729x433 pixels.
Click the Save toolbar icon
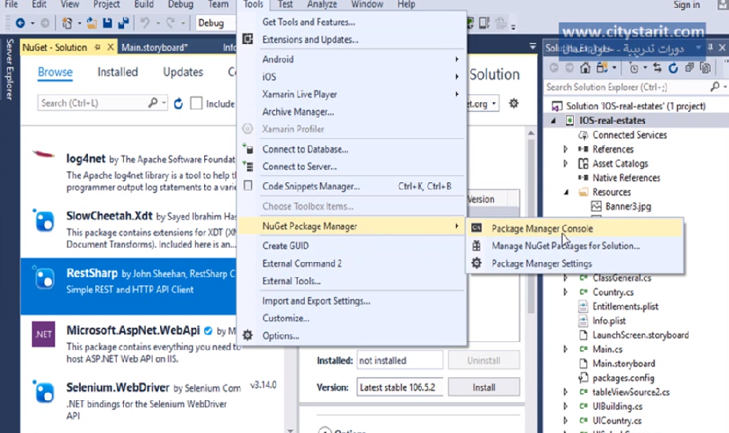click(107, 22)
